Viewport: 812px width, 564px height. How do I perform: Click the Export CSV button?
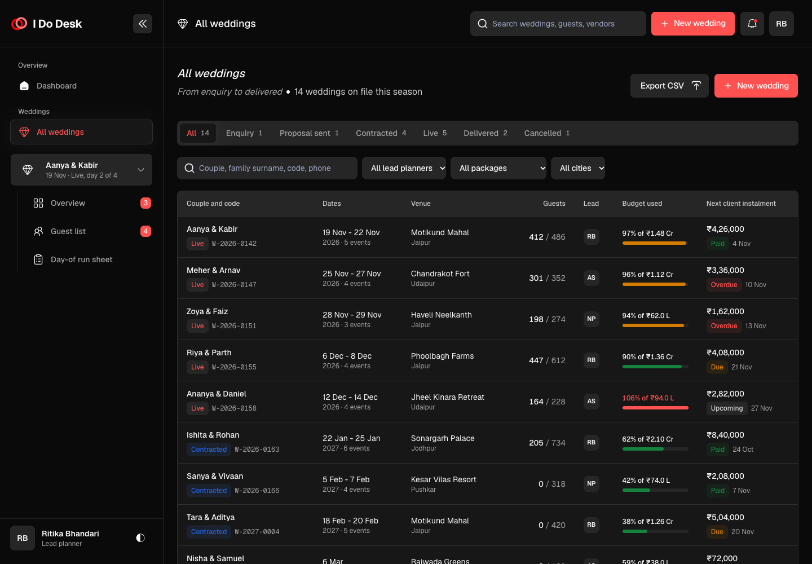669,86
